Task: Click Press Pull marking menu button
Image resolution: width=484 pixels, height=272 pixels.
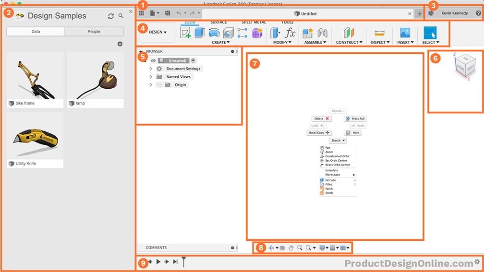Action: pos(355,119)
